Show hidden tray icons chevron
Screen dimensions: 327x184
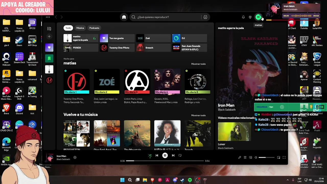(287, 180)
